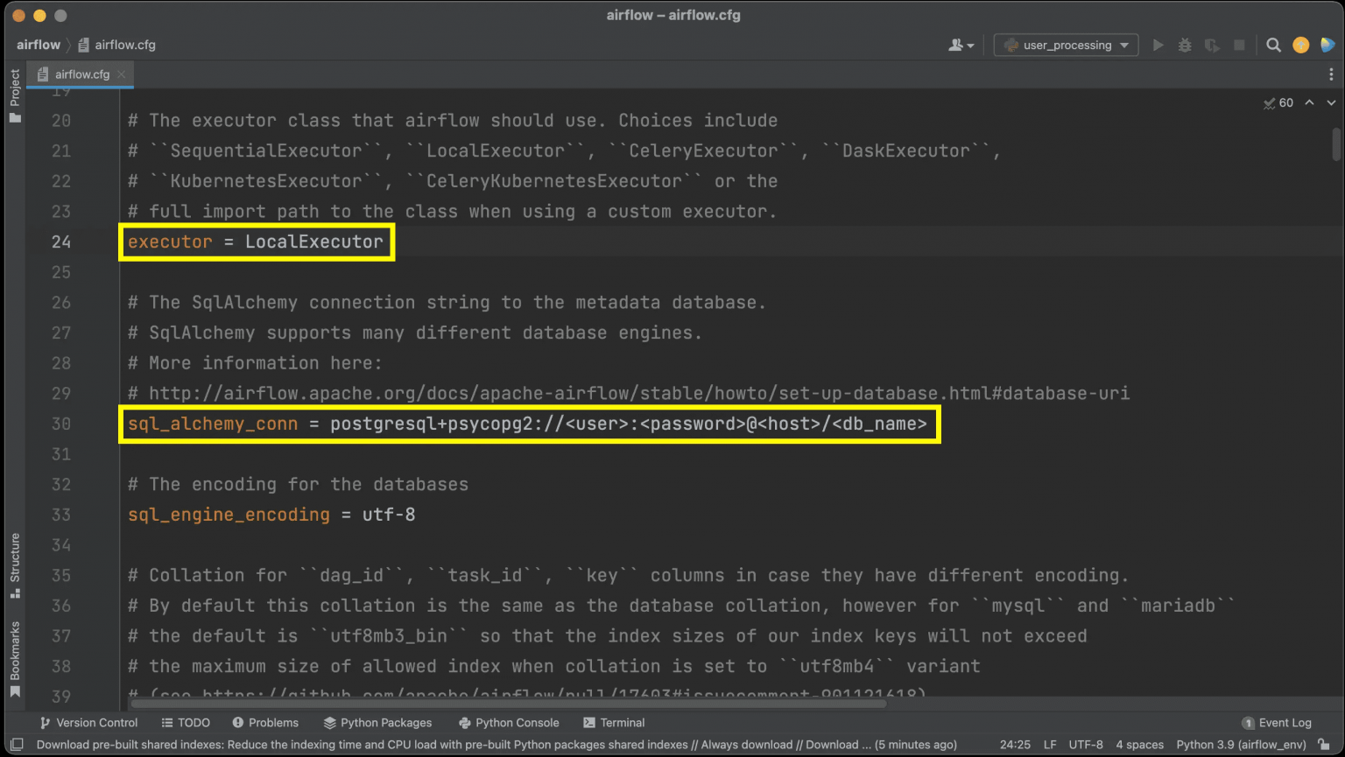Switch to the airflow.cfg editor tab
The height and width of the screenshot is (757, 1345).
coord(79,74)
